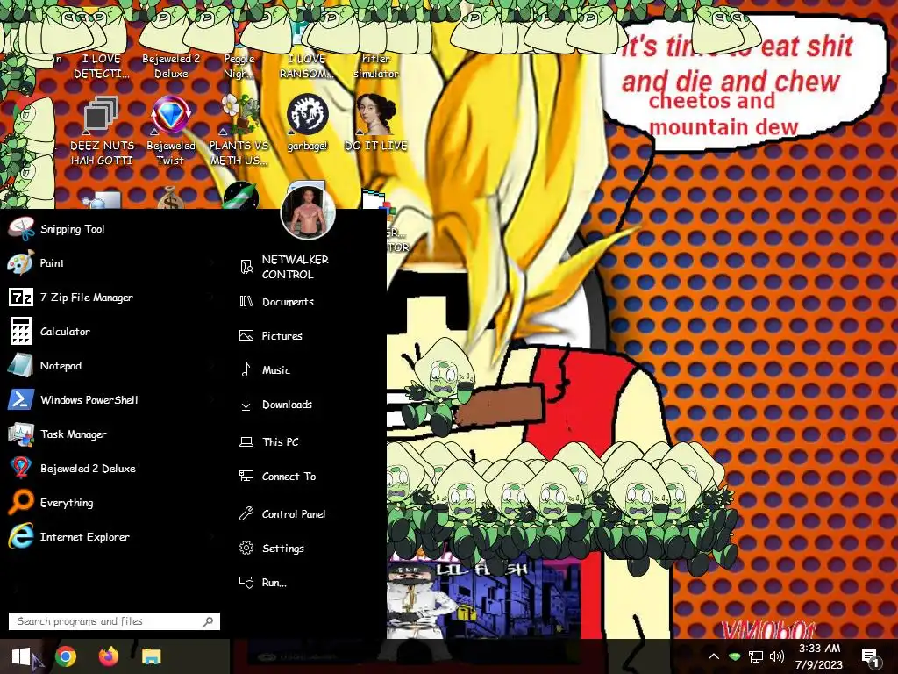Open the Everything search program
The image size is (898, 674).
(x=111, y=503)
